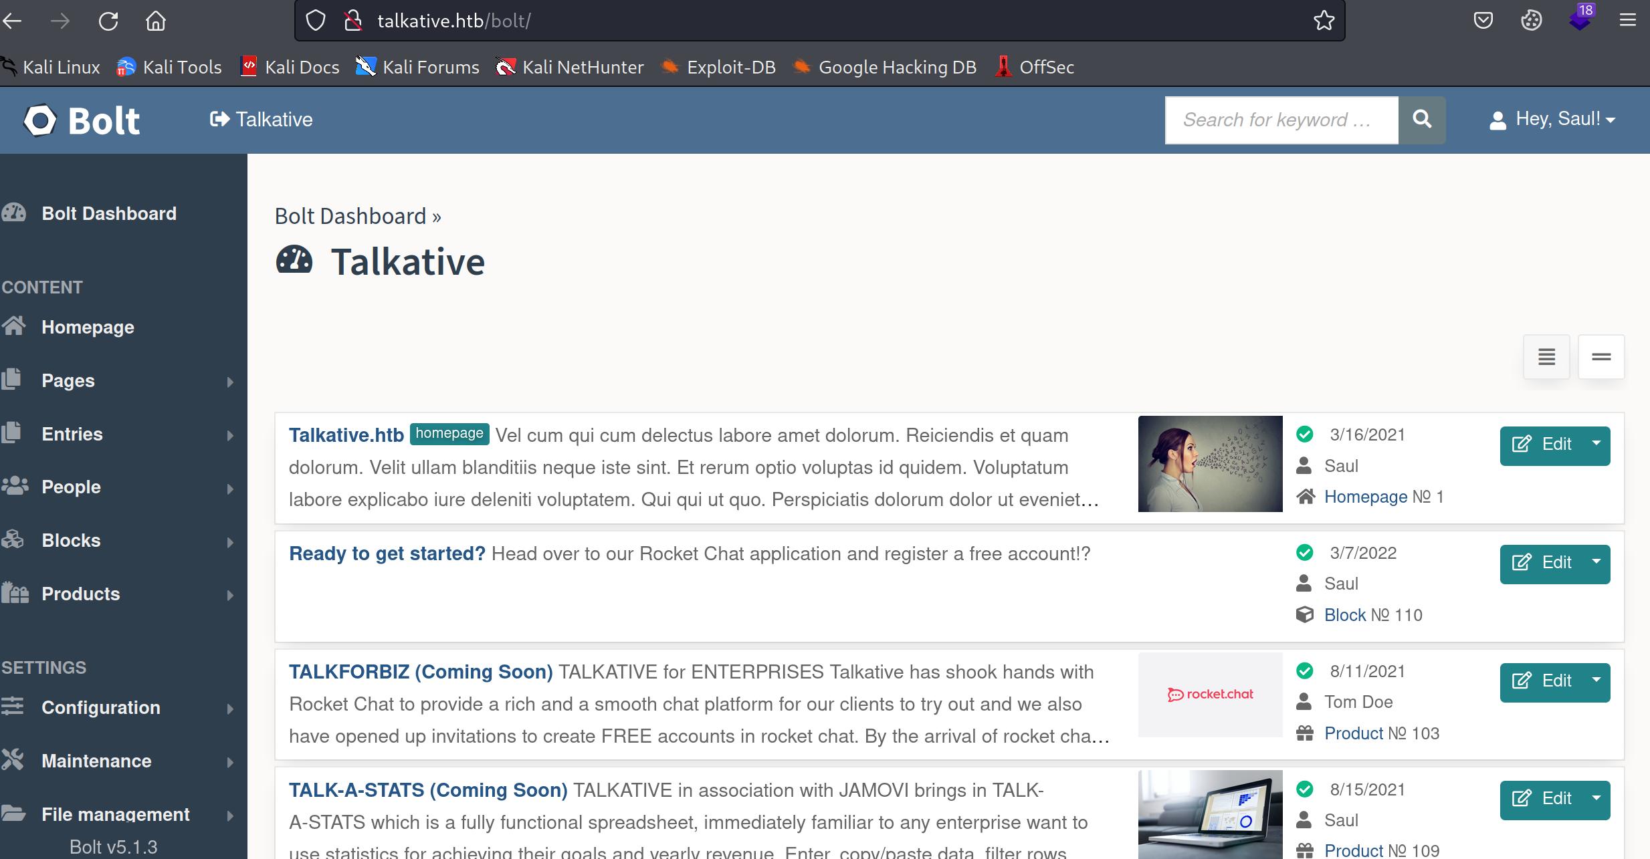Click the Bolt logo icon in header

click(40, 121)
